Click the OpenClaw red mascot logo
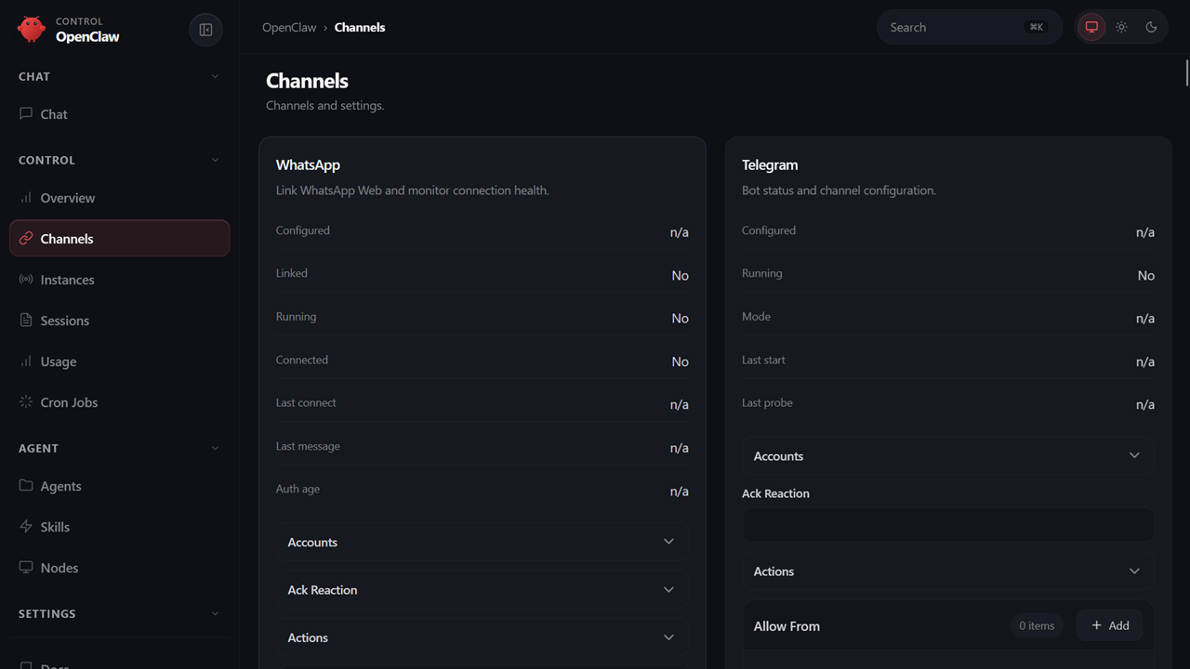Screen dimensions: 1190x669 pos(32,29)
